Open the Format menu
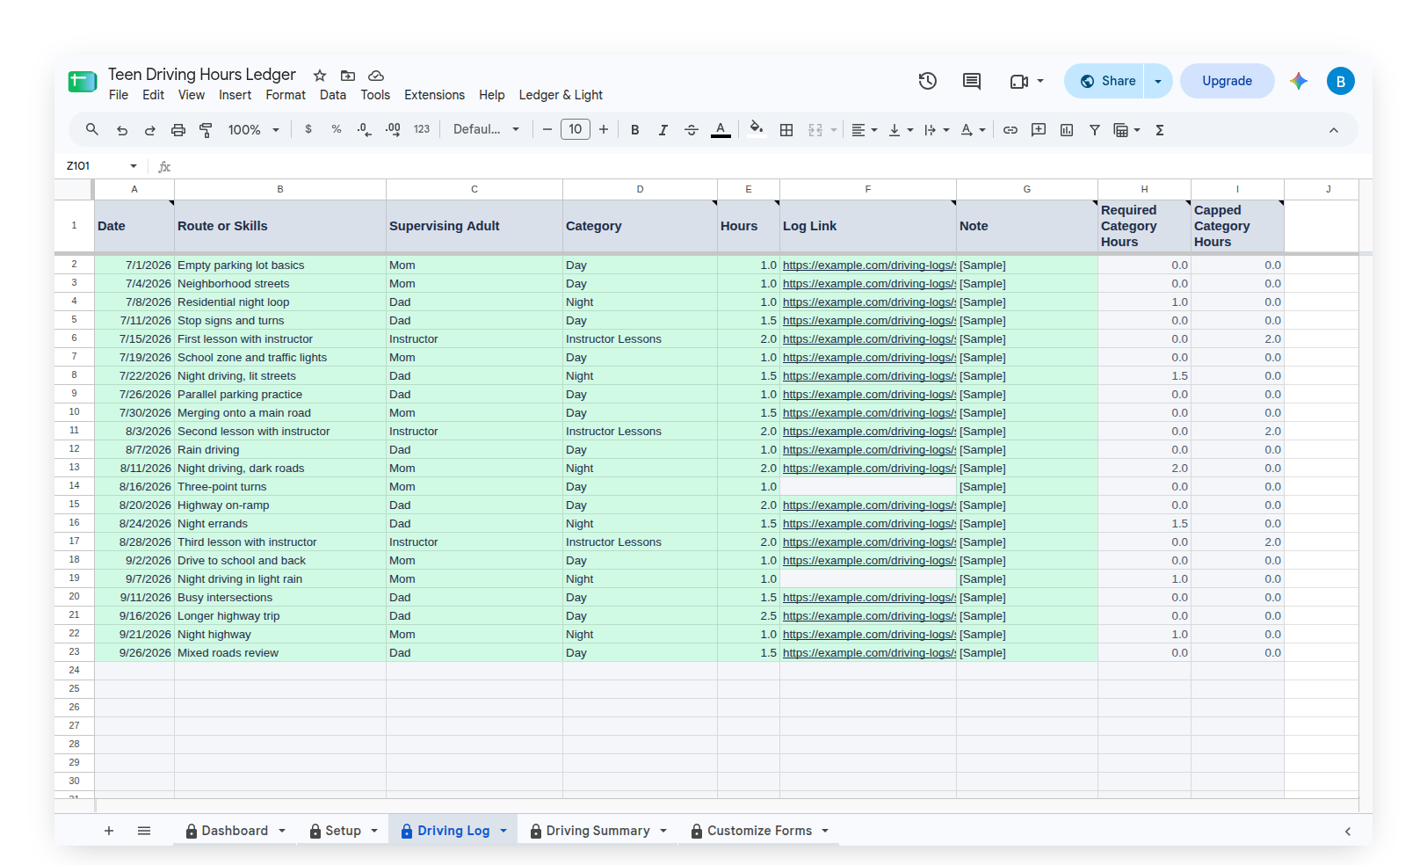This screenshot has height=865, width=1427. pyautogui.click(x=286, y=95)
